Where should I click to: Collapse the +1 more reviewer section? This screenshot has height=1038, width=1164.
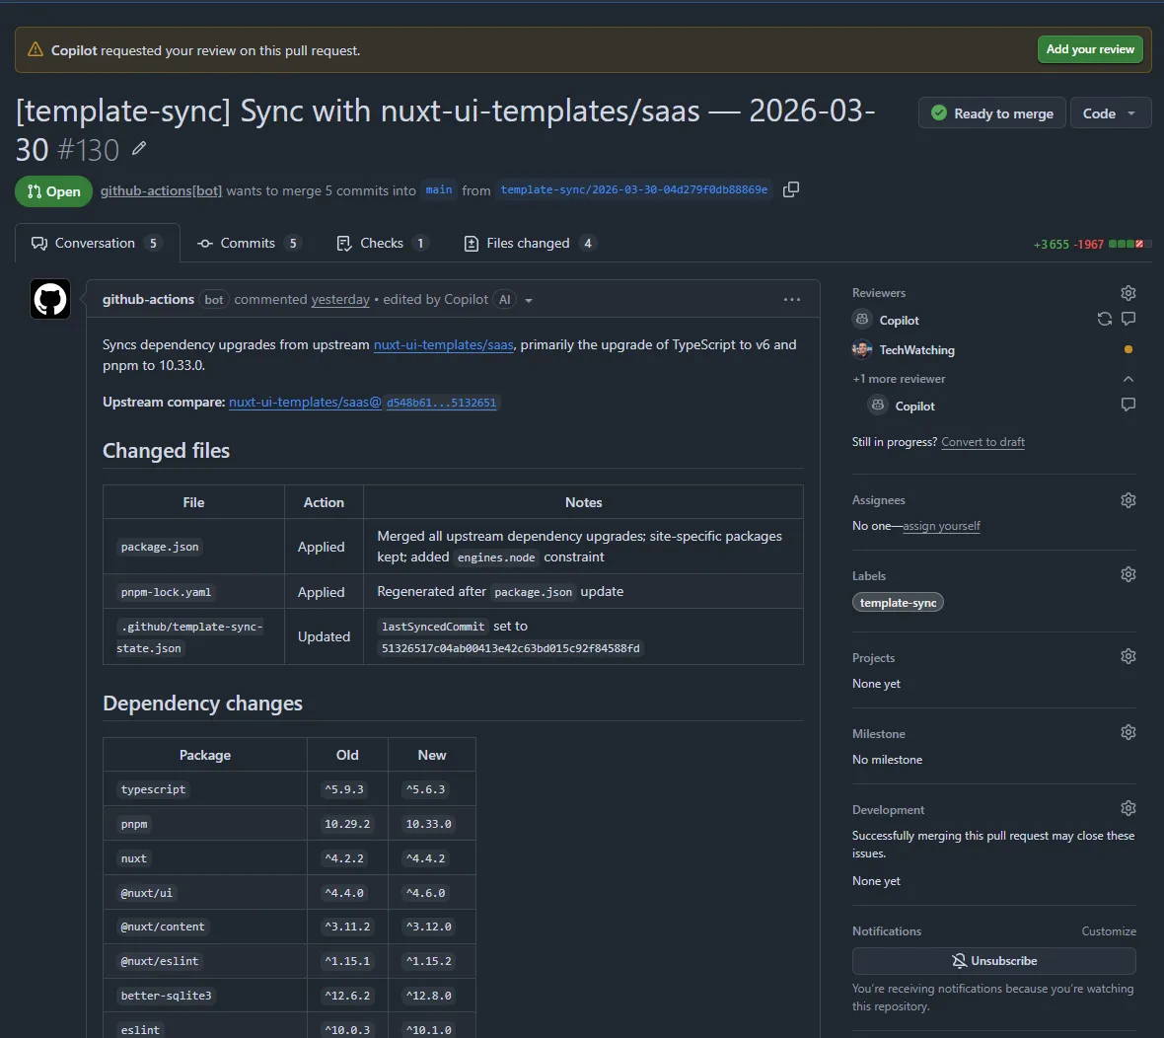coord(1128,378)
